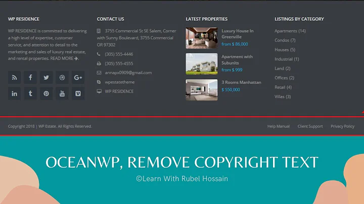Click the fax printer icon beside (305) 555-4555
Screen dimensions: 364x204
click(99, 64)
